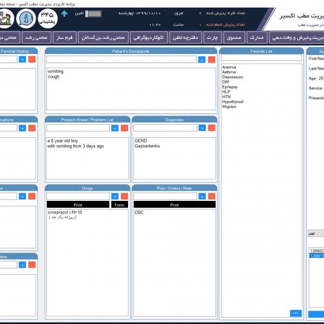324x324 pixels.
Task: Click the blue up arrow icon
Action: point(64,13)
